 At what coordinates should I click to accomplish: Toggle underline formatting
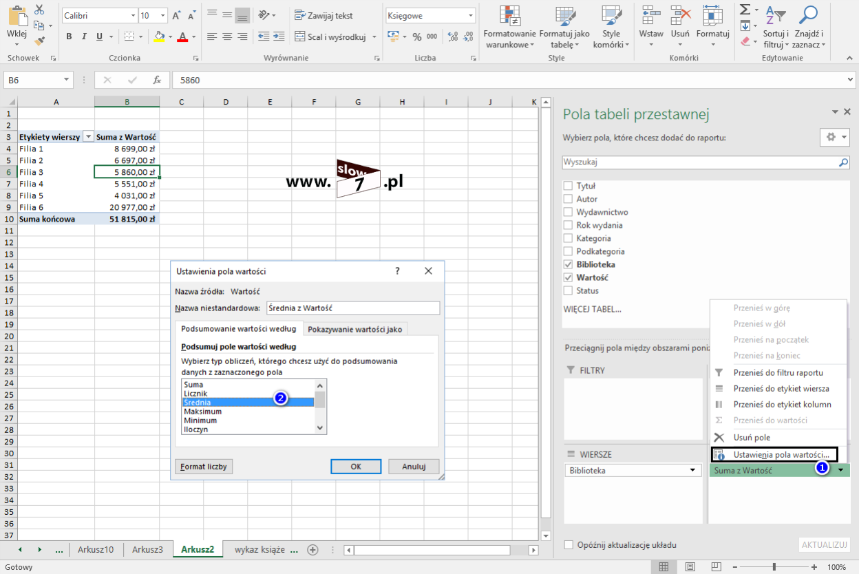[100, 36]
